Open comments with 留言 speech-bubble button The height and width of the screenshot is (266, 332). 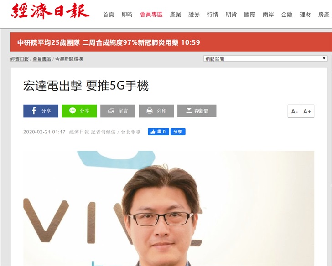[x=118, y=111]
